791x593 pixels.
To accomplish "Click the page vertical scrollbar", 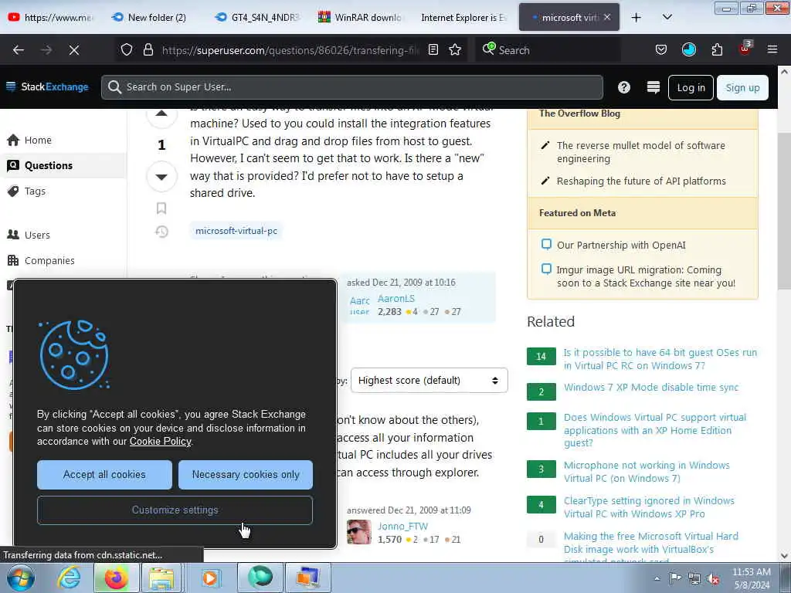I will 784,212.
